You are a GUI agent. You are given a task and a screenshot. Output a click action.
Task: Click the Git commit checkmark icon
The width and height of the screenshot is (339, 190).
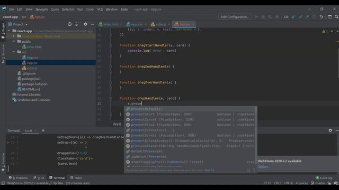(300, 17)
